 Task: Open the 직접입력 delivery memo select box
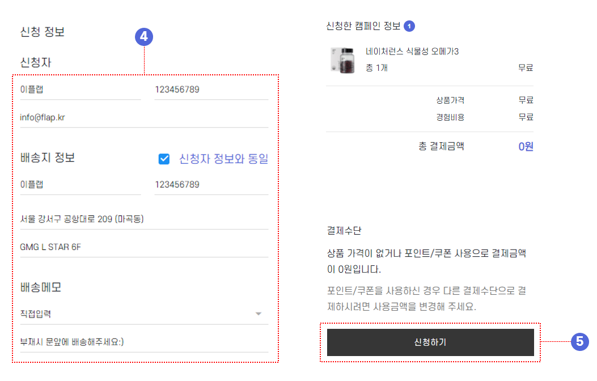click(x=144, y=314)
